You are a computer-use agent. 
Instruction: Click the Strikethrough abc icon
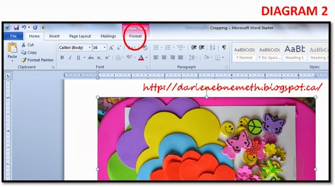click(x=91, y=57)
